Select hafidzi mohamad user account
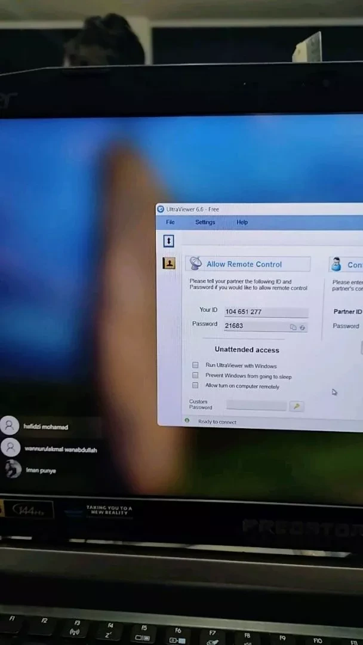363x645 pixels. pos(51,426)
